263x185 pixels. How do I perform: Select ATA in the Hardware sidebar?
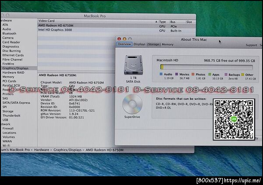tap(5, 25)
